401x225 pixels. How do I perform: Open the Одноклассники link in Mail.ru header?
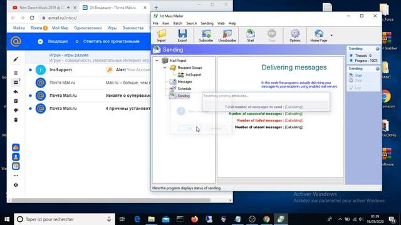88,27
